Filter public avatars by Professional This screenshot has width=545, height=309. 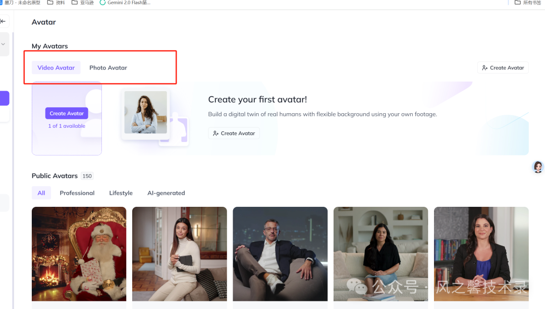[x=77, y=193]
